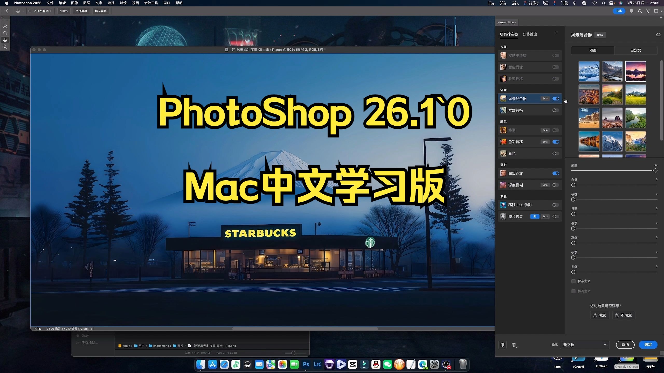
Task: Click the 适合屏幕 button
Action: (x=81, y=11)
